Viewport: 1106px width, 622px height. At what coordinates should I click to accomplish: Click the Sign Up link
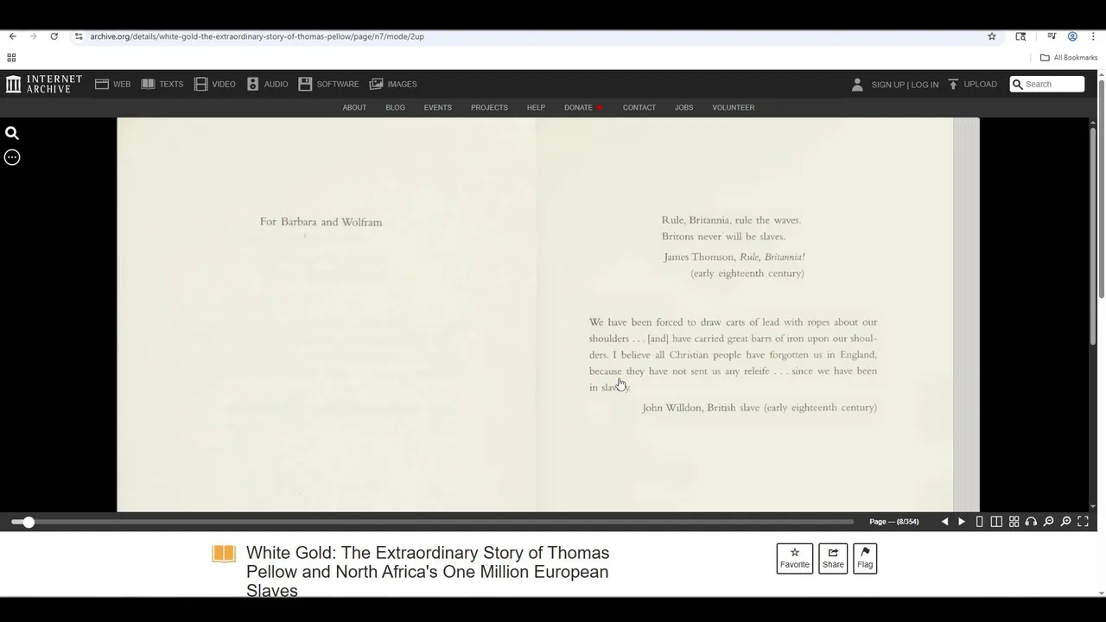(887, 85)
